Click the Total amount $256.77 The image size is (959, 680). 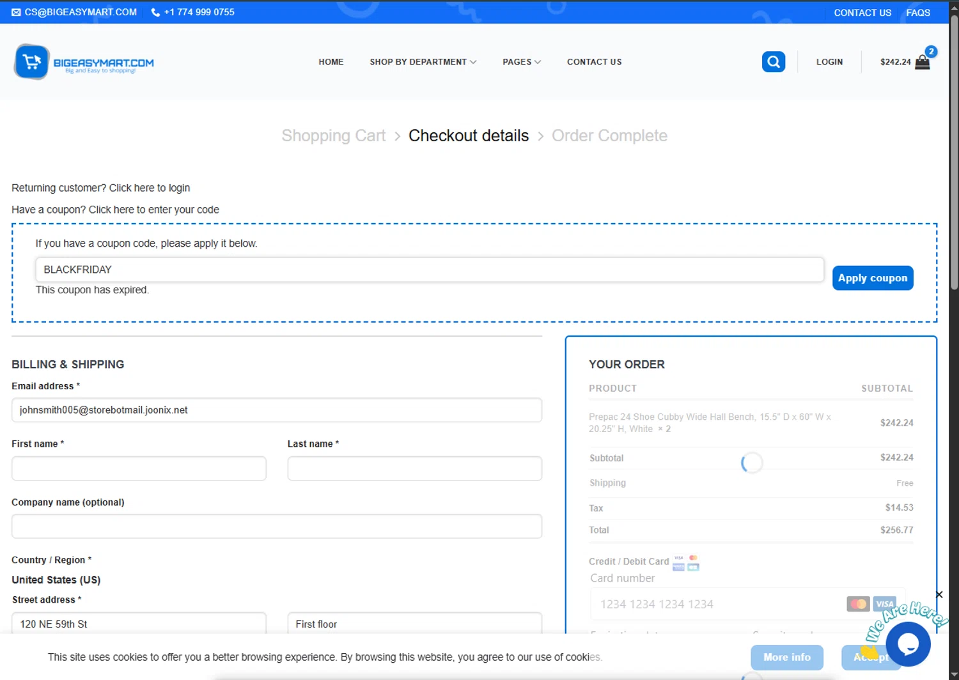click(x=896, y=530)
